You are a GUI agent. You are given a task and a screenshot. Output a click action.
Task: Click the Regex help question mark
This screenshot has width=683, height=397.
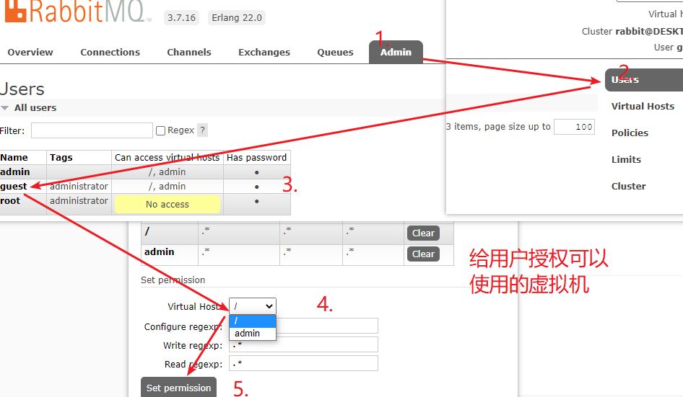pyautogui.click(x=203, y=130)
